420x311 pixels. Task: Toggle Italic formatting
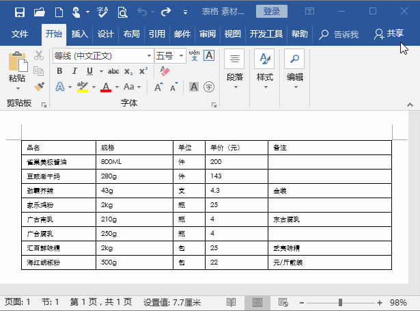tap(74, 71)
